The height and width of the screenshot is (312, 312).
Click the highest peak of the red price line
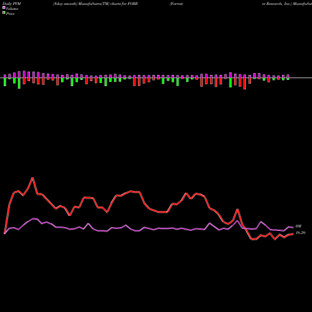pyautogui.click(x=32, y=178)
